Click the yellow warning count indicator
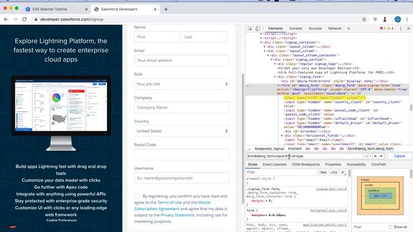This screenshot has height=232, width=413. [x=390, y=28]
